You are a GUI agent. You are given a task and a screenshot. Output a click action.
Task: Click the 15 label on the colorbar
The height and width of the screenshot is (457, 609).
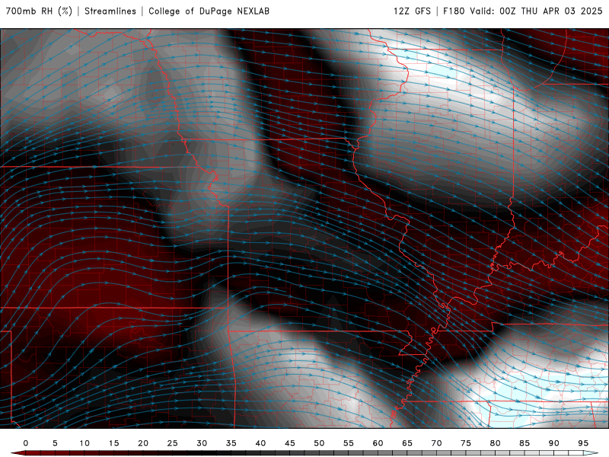tap(113, 443)
